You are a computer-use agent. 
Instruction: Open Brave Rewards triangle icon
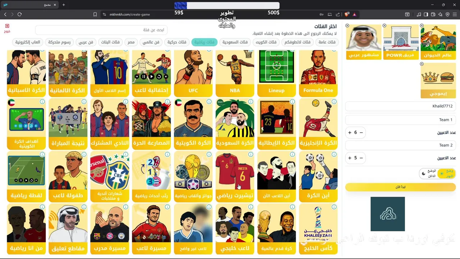(x=354, y=14)
